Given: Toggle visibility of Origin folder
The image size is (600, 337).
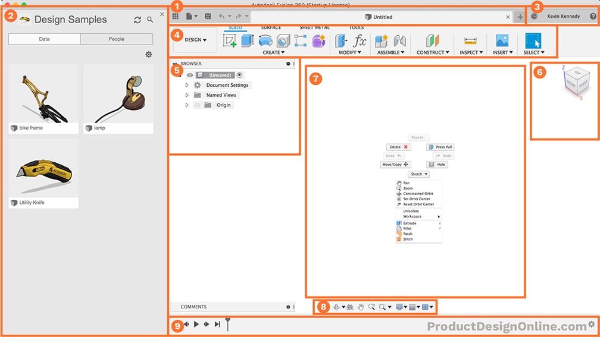Looking at the screenshot, I should [x=197, y=105].
